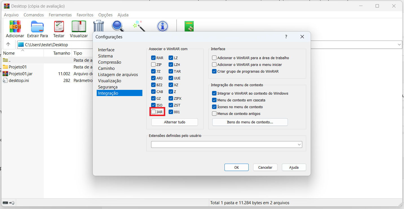Screen dimensions: 404x209
Task: Open the Listagem de arquivos settings category
Action: pyautogui.click(x=118, y=75)
